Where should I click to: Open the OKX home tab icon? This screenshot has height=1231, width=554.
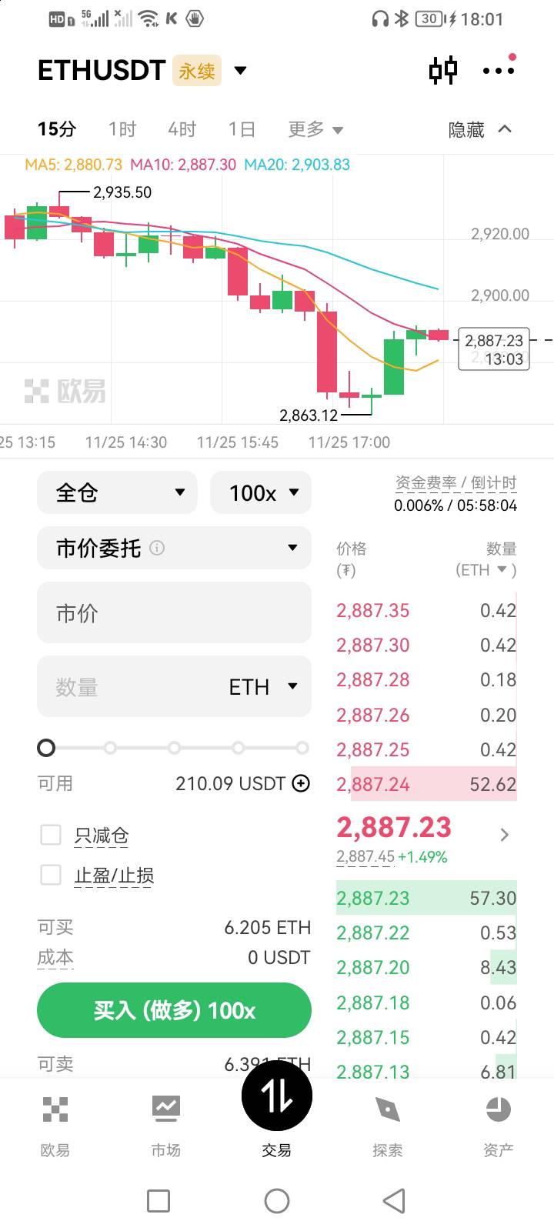point(55,1109)
